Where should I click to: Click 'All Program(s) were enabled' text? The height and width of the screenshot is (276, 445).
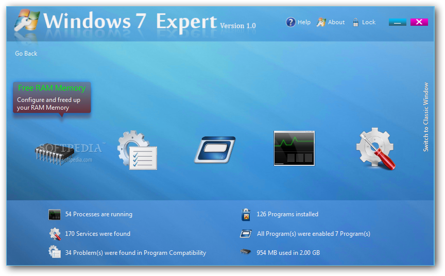click(313, 234)
